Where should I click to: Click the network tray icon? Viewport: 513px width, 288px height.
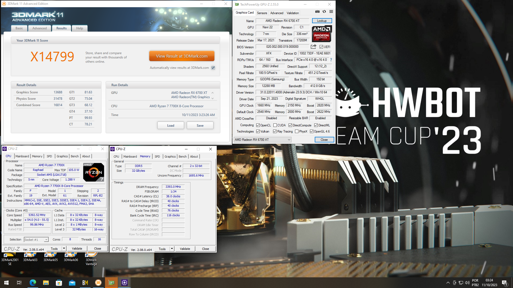click(x=461, y=283)
